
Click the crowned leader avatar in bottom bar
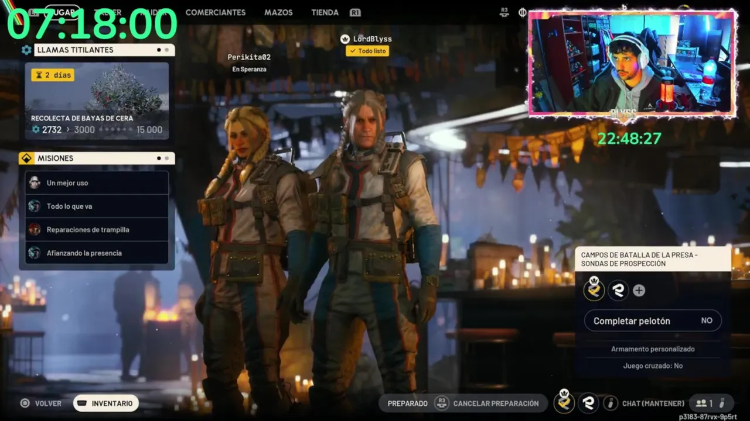click(564, 402)
